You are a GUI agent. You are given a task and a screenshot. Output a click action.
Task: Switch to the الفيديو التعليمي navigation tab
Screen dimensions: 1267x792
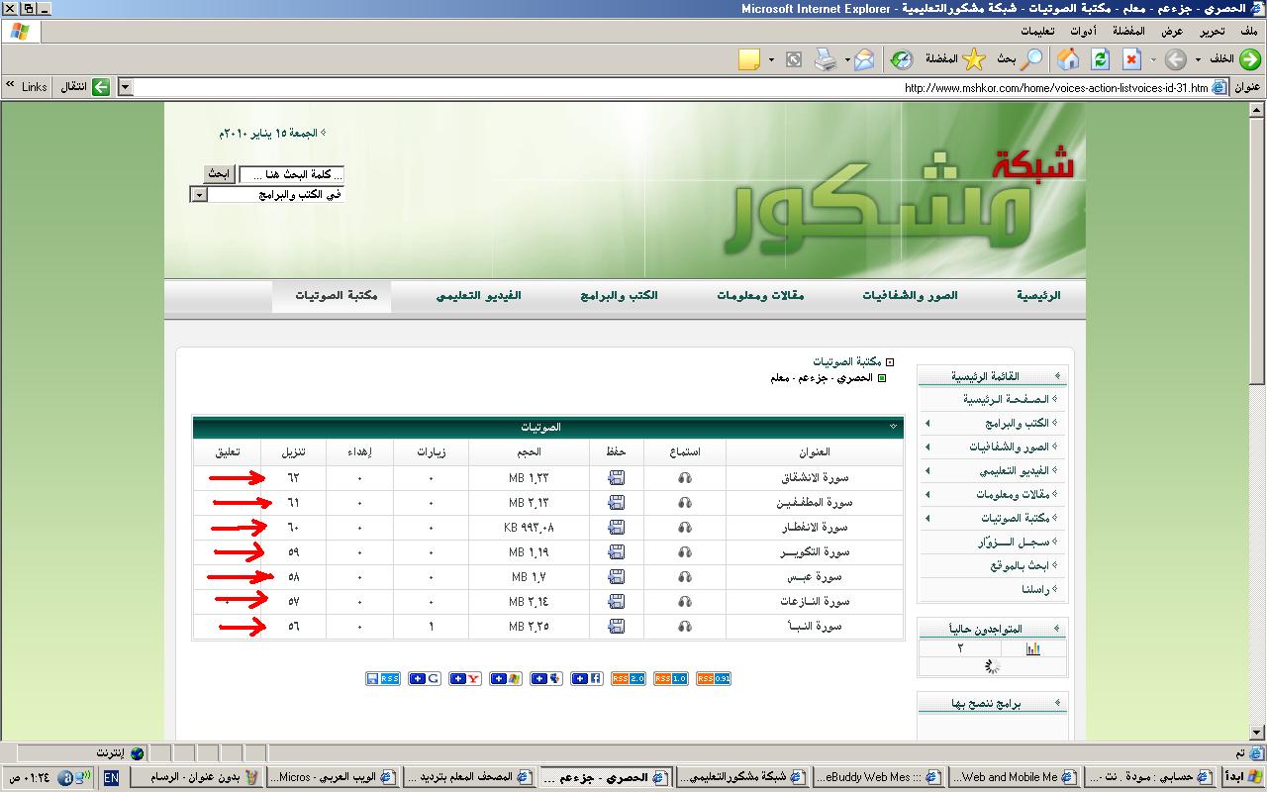click(x=479, y=296)
